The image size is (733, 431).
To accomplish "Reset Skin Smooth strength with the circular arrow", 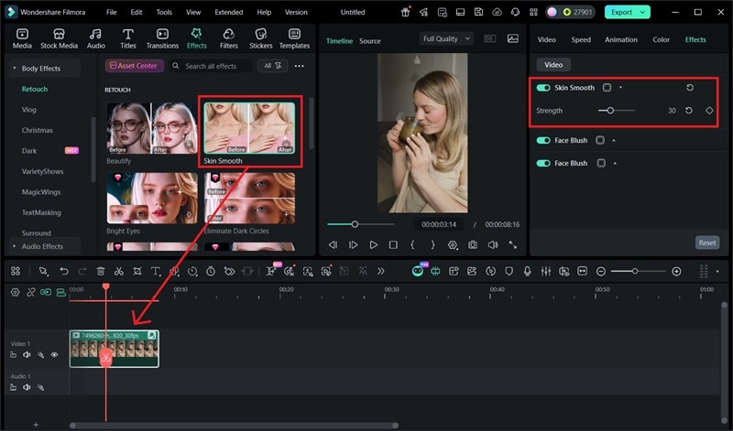I will coord(688,111).
